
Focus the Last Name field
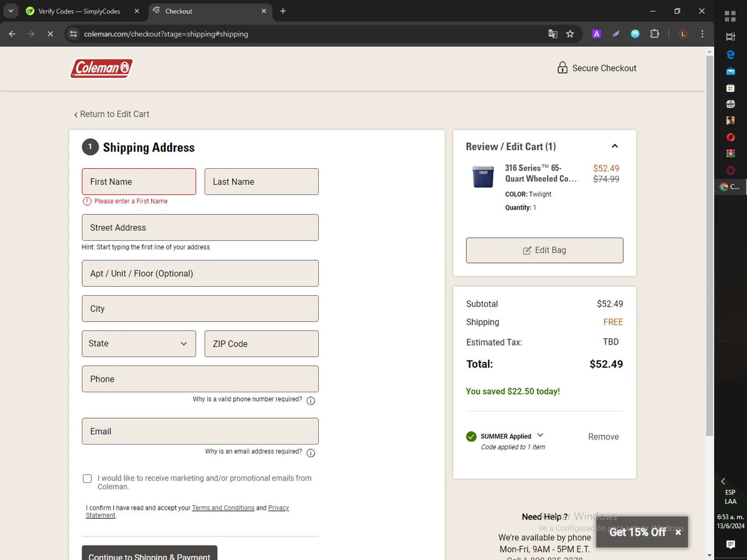(261, 182)
